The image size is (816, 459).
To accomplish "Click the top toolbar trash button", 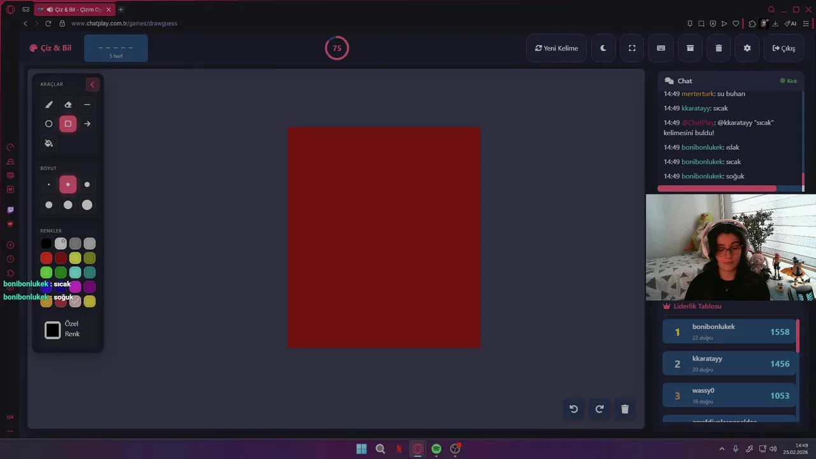I will click(718, 48).
